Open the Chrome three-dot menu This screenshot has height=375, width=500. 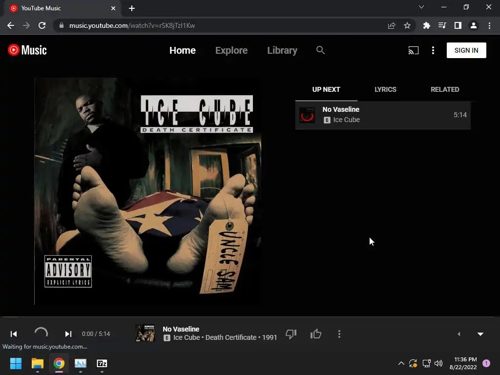[489, 25]
